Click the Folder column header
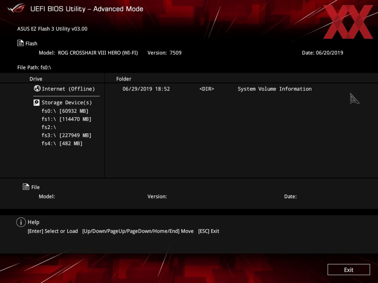This screenshot has width=378, height=283. click(x=124, y=79)
